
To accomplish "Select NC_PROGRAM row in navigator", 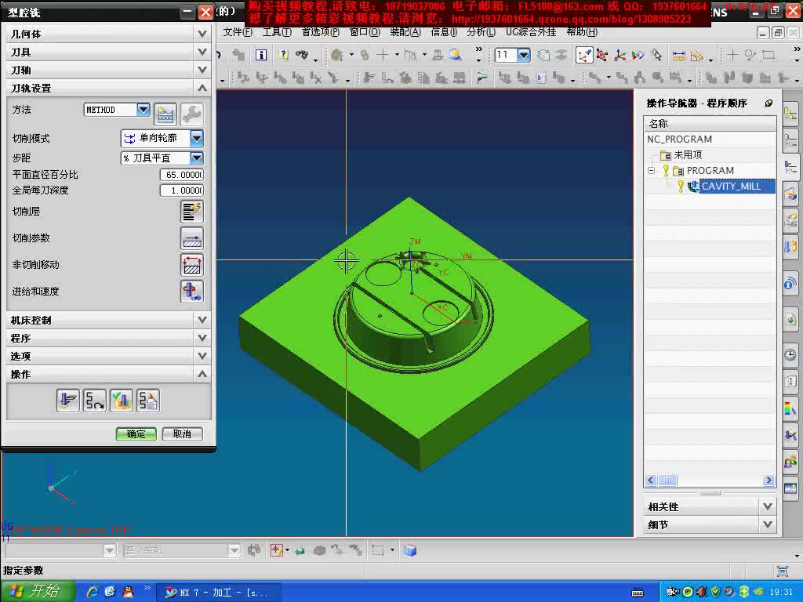I will tap(710, 140).
